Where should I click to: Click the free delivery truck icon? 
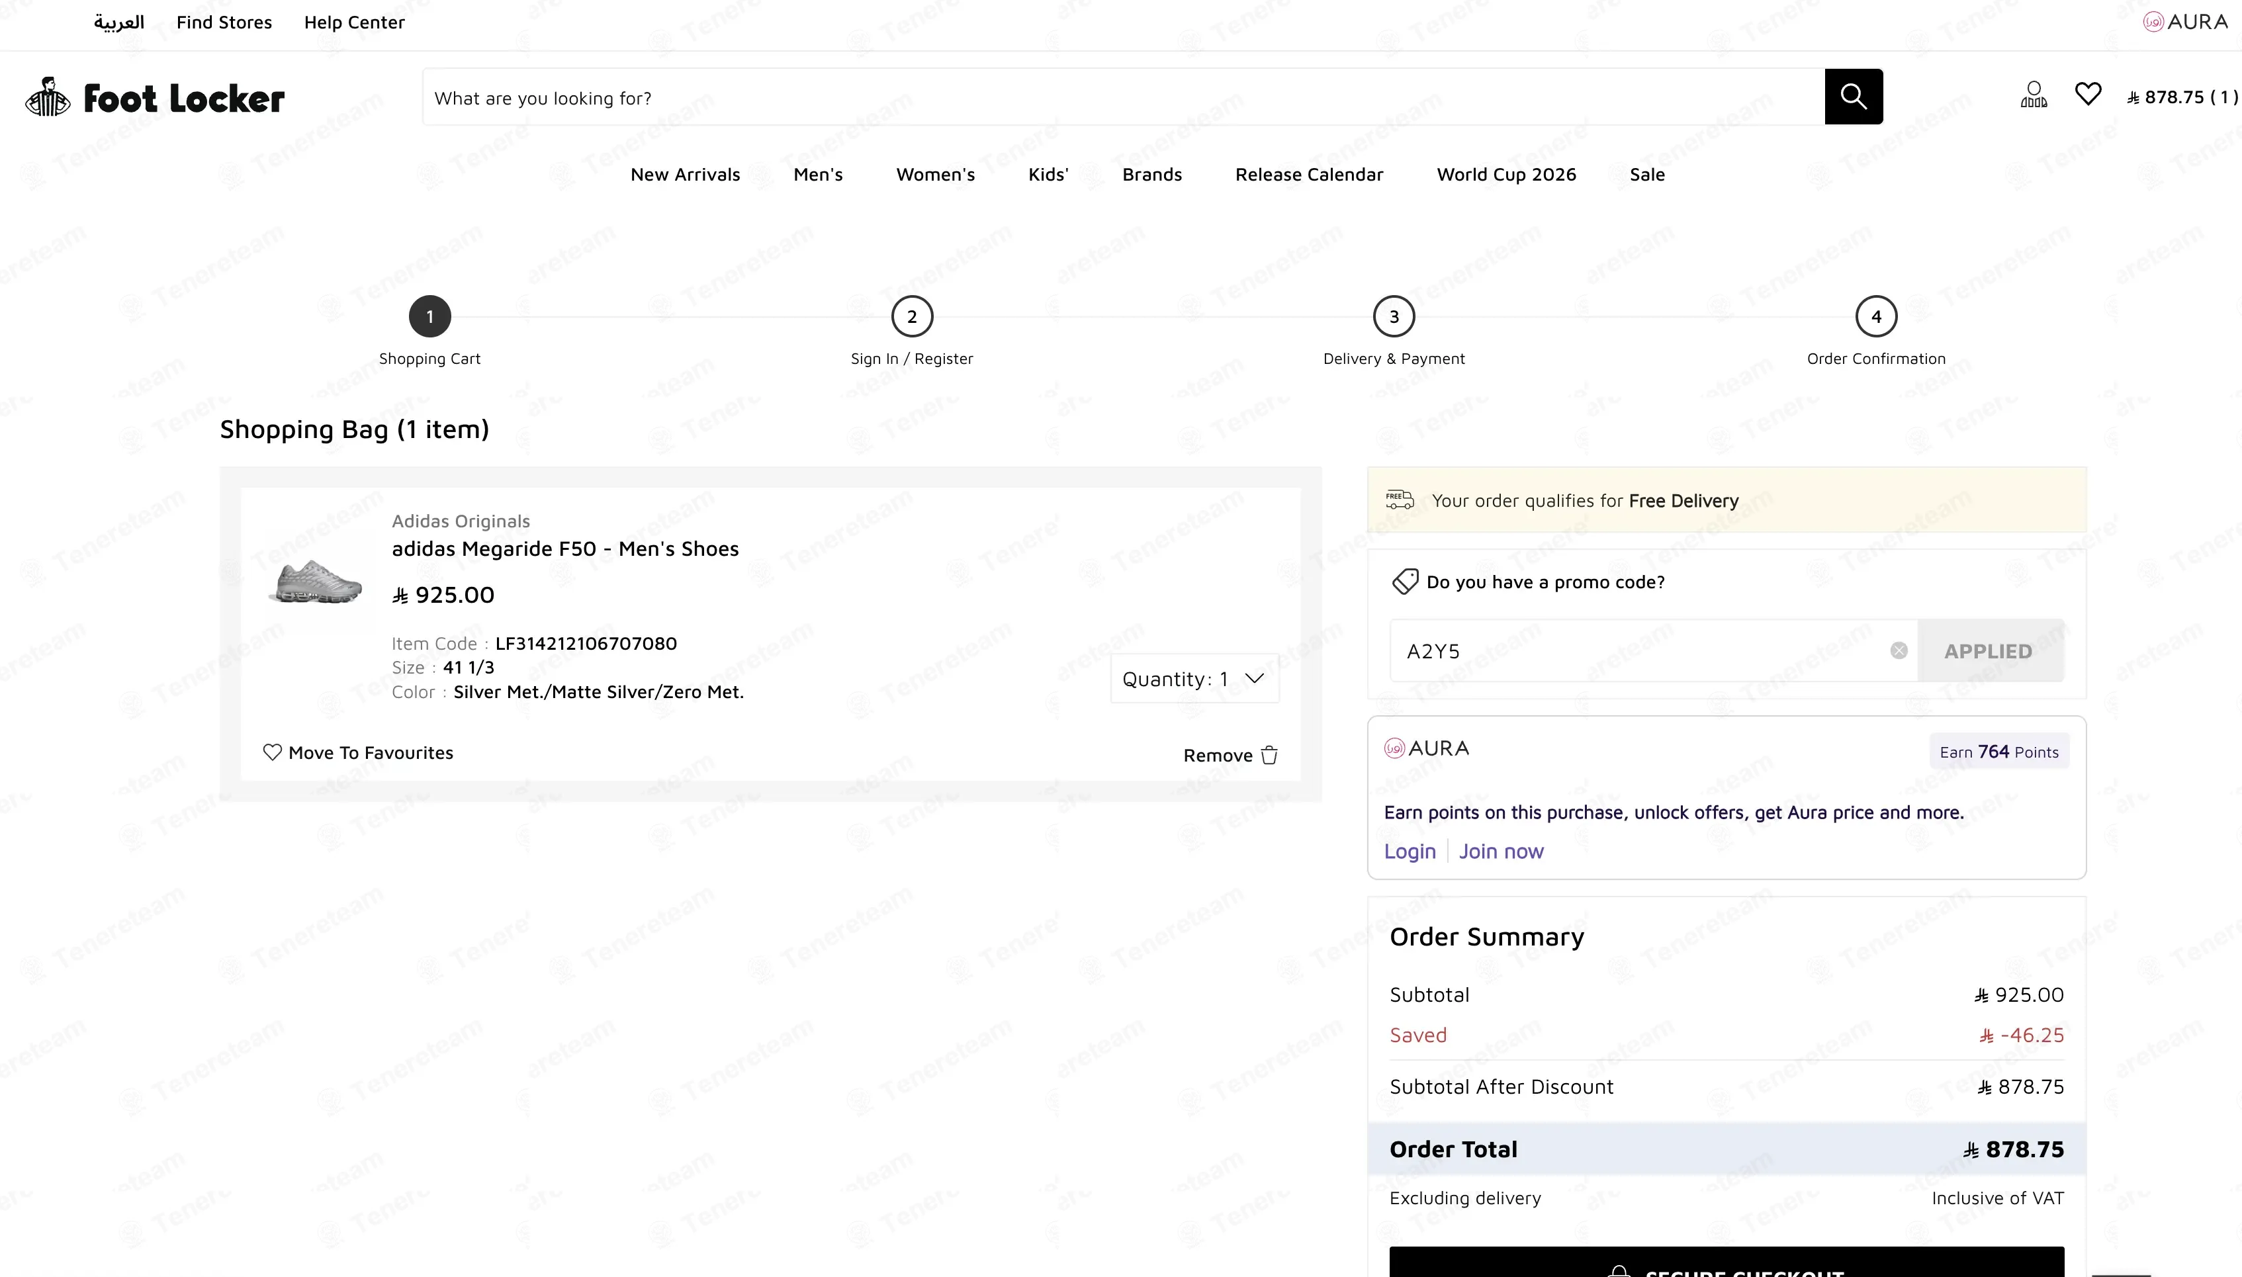[x=1400, y=500]
